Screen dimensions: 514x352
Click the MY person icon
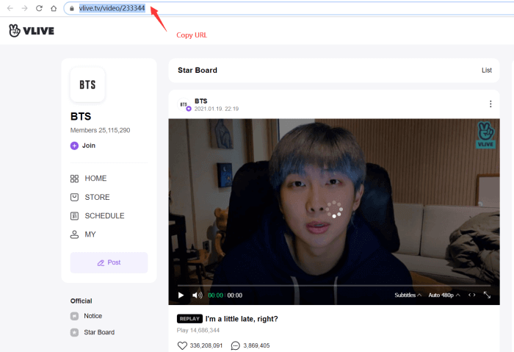74,234
